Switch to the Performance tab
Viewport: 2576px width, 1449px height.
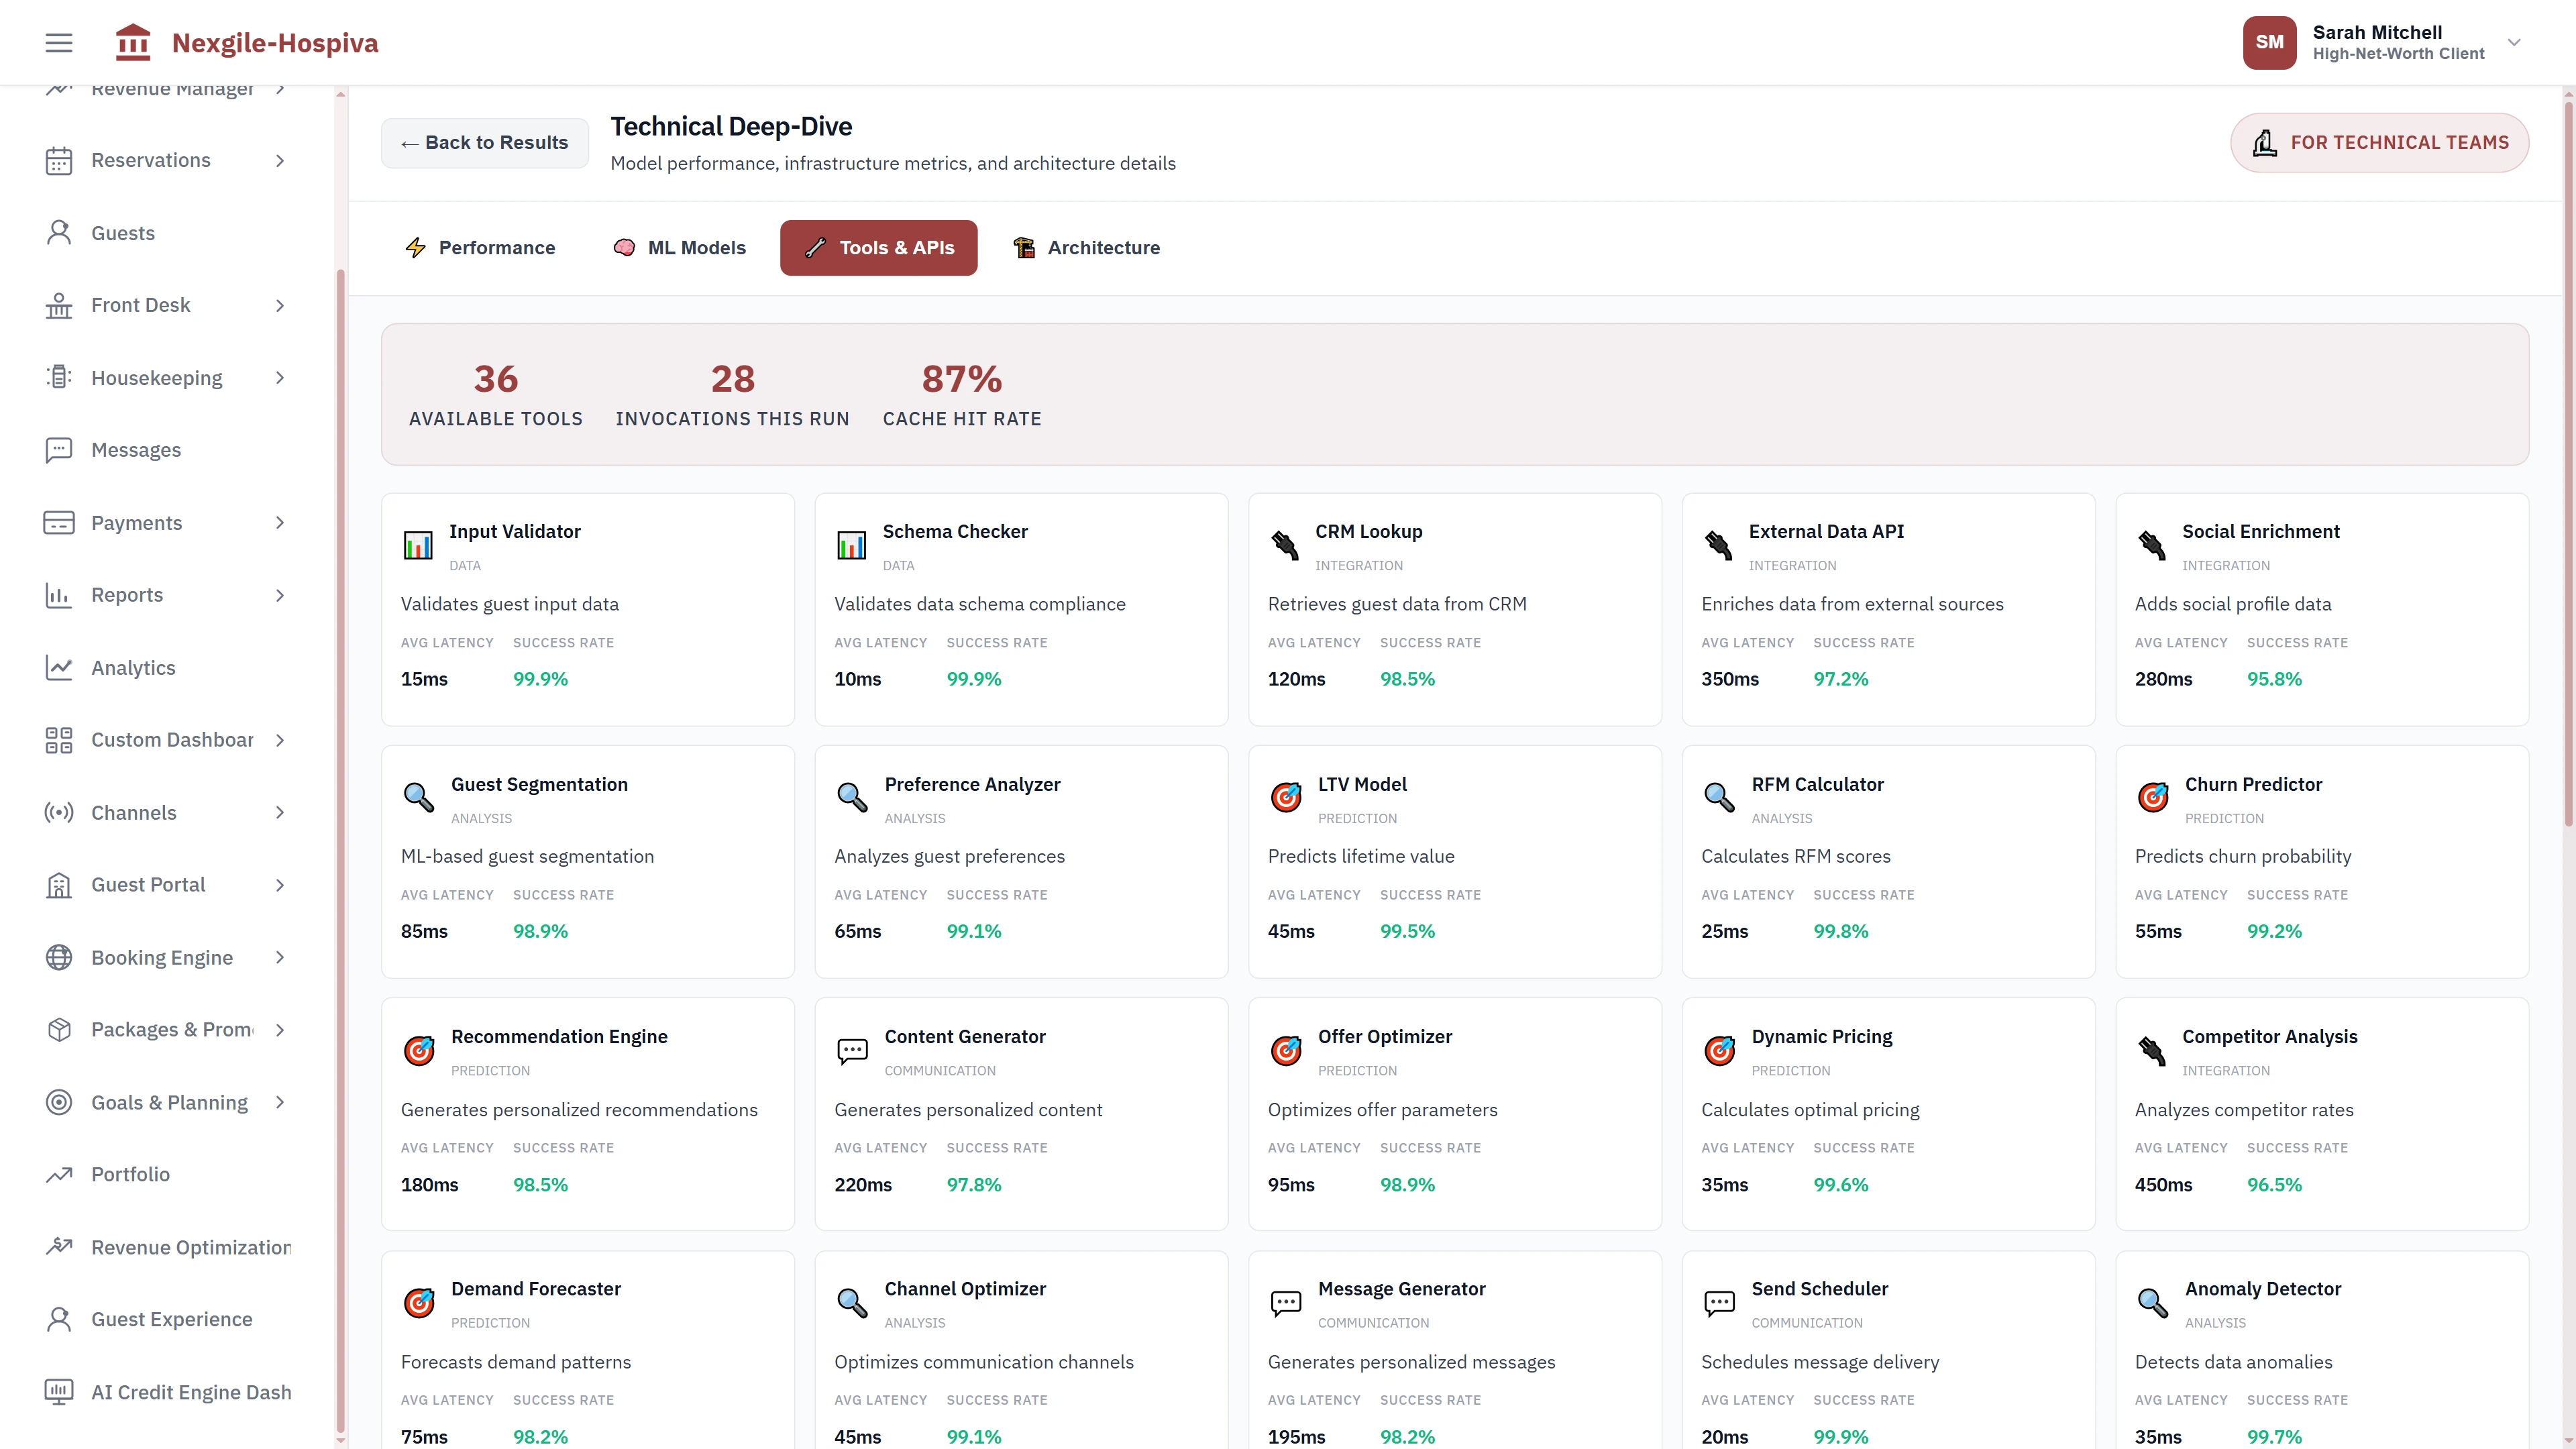tap(481, 247)
